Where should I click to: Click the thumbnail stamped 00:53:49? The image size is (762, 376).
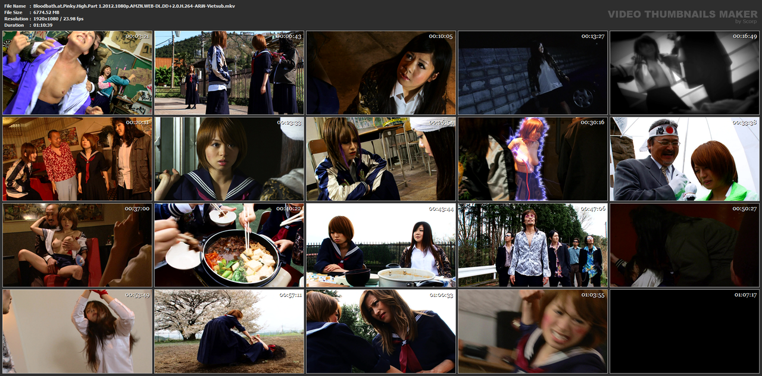[77, 331]
